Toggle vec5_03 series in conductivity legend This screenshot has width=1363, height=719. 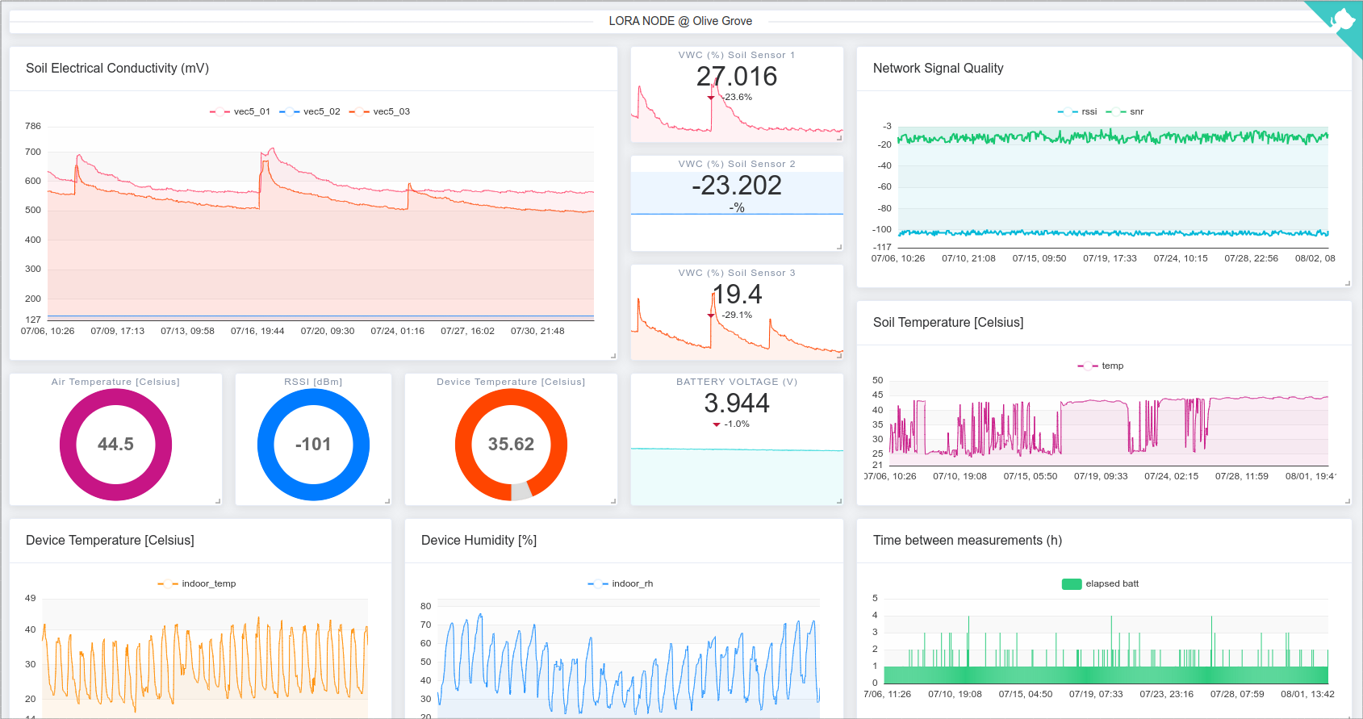tap(379, 111)
